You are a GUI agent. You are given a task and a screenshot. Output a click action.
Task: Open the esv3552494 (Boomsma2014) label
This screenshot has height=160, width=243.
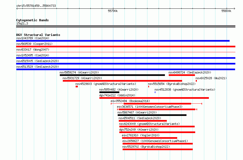[x=130, y=101]
